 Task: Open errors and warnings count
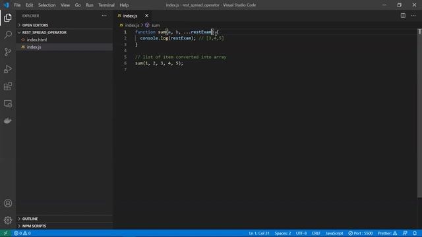(22, 233)
